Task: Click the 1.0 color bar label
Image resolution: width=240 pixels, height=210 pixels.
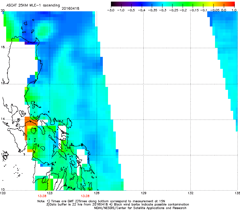Action: pyautogui.click(x=234, y=10)
